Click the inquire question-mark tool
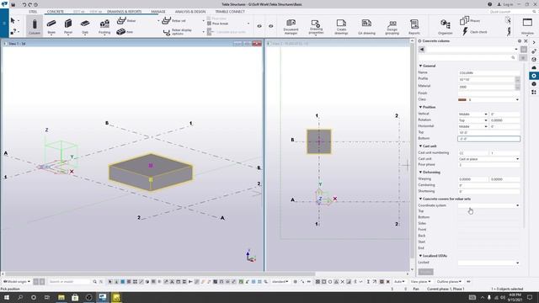 point(13,32)
